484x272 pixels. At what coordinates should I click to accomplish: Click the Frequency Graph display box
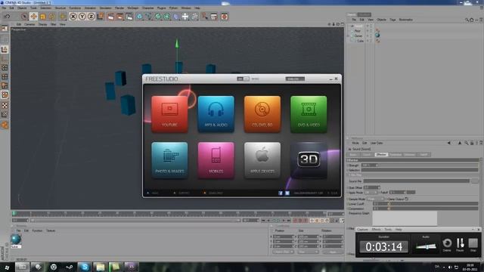pos(405,218)
